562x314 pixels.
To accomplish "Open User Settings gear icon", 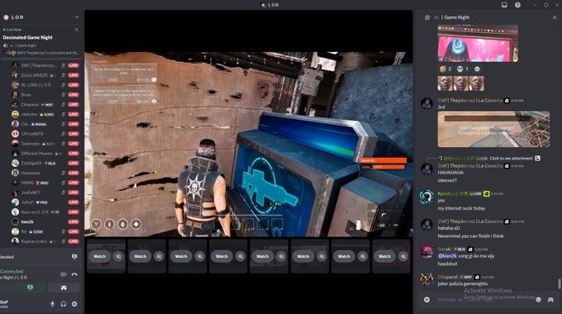I will coord(74,304).
